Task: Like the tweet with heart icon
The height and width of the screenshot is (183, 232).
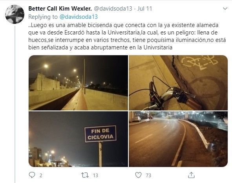Action: pos(138,175)
